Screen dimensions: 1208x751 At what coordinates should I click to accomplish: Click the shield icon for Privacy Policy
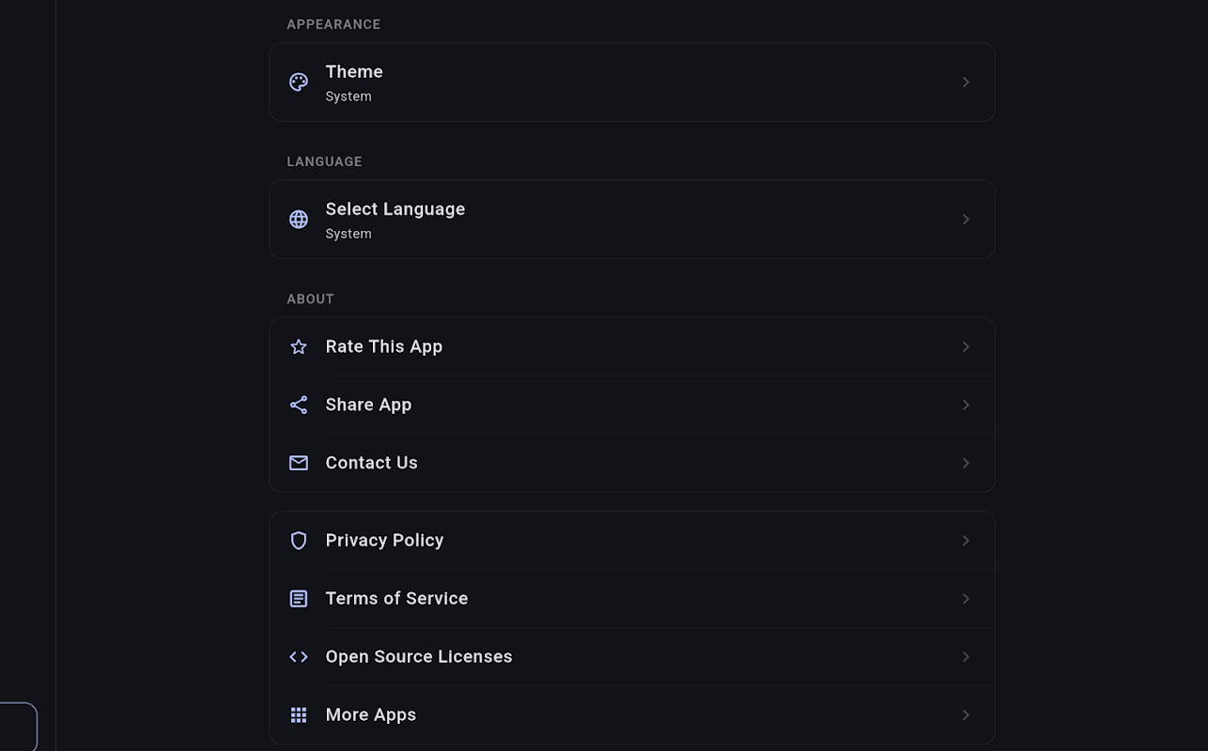click(x=299, y=541)
